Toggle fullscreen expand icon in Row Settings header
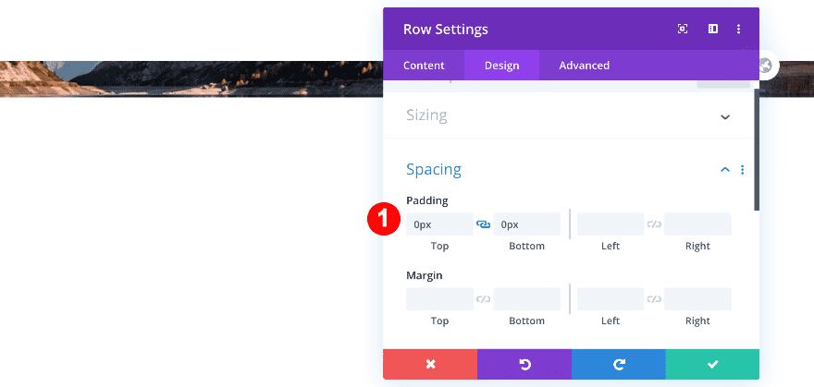 coord(683,29)
